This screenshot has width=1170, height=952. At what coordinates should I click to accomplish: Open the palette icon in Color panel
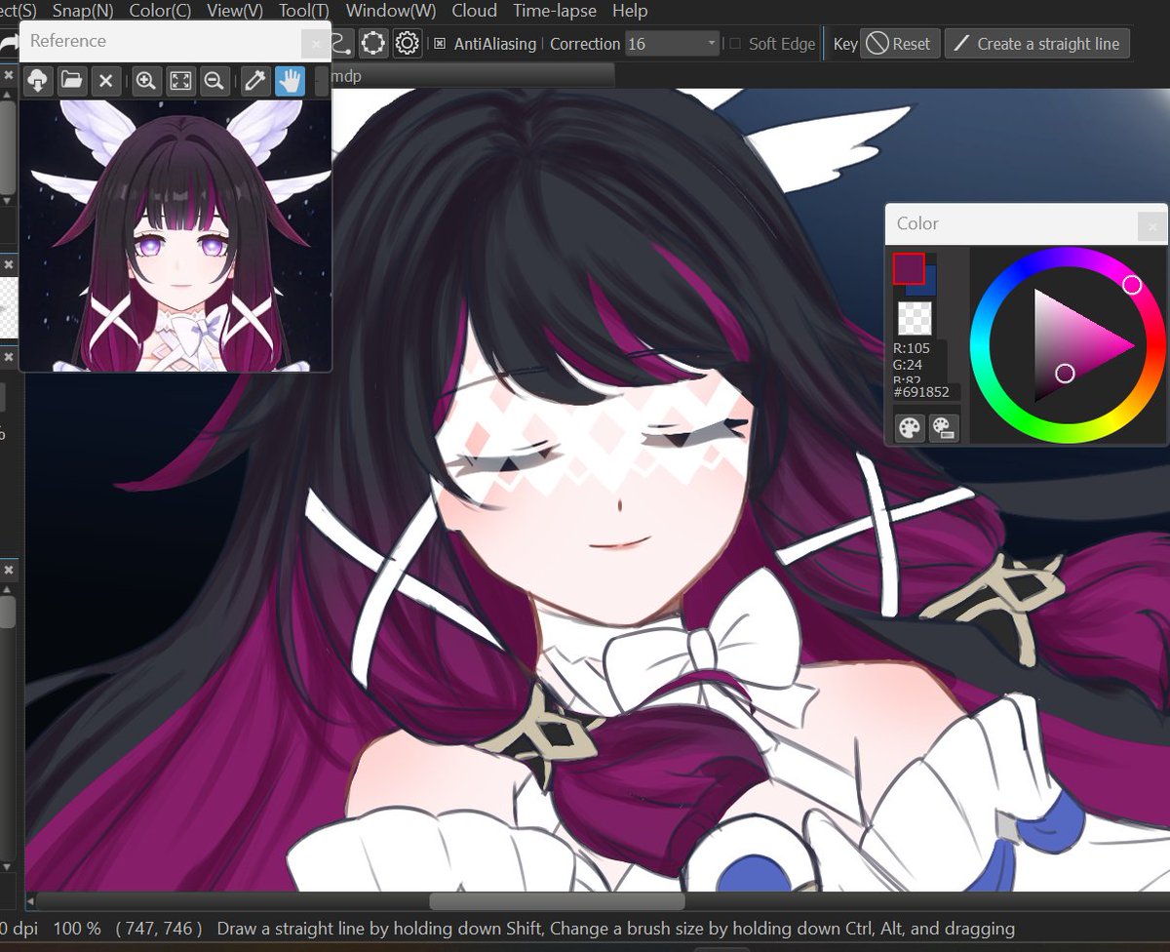pos(910,427)
